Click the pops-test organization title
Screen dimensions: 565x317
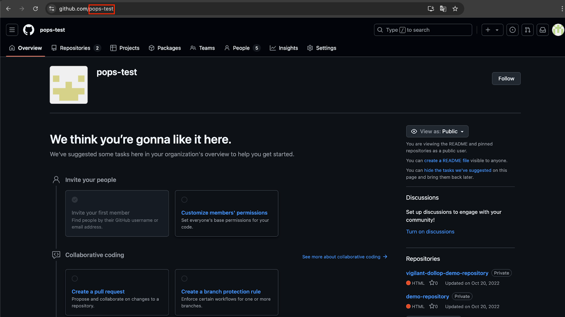click(117, 72)
